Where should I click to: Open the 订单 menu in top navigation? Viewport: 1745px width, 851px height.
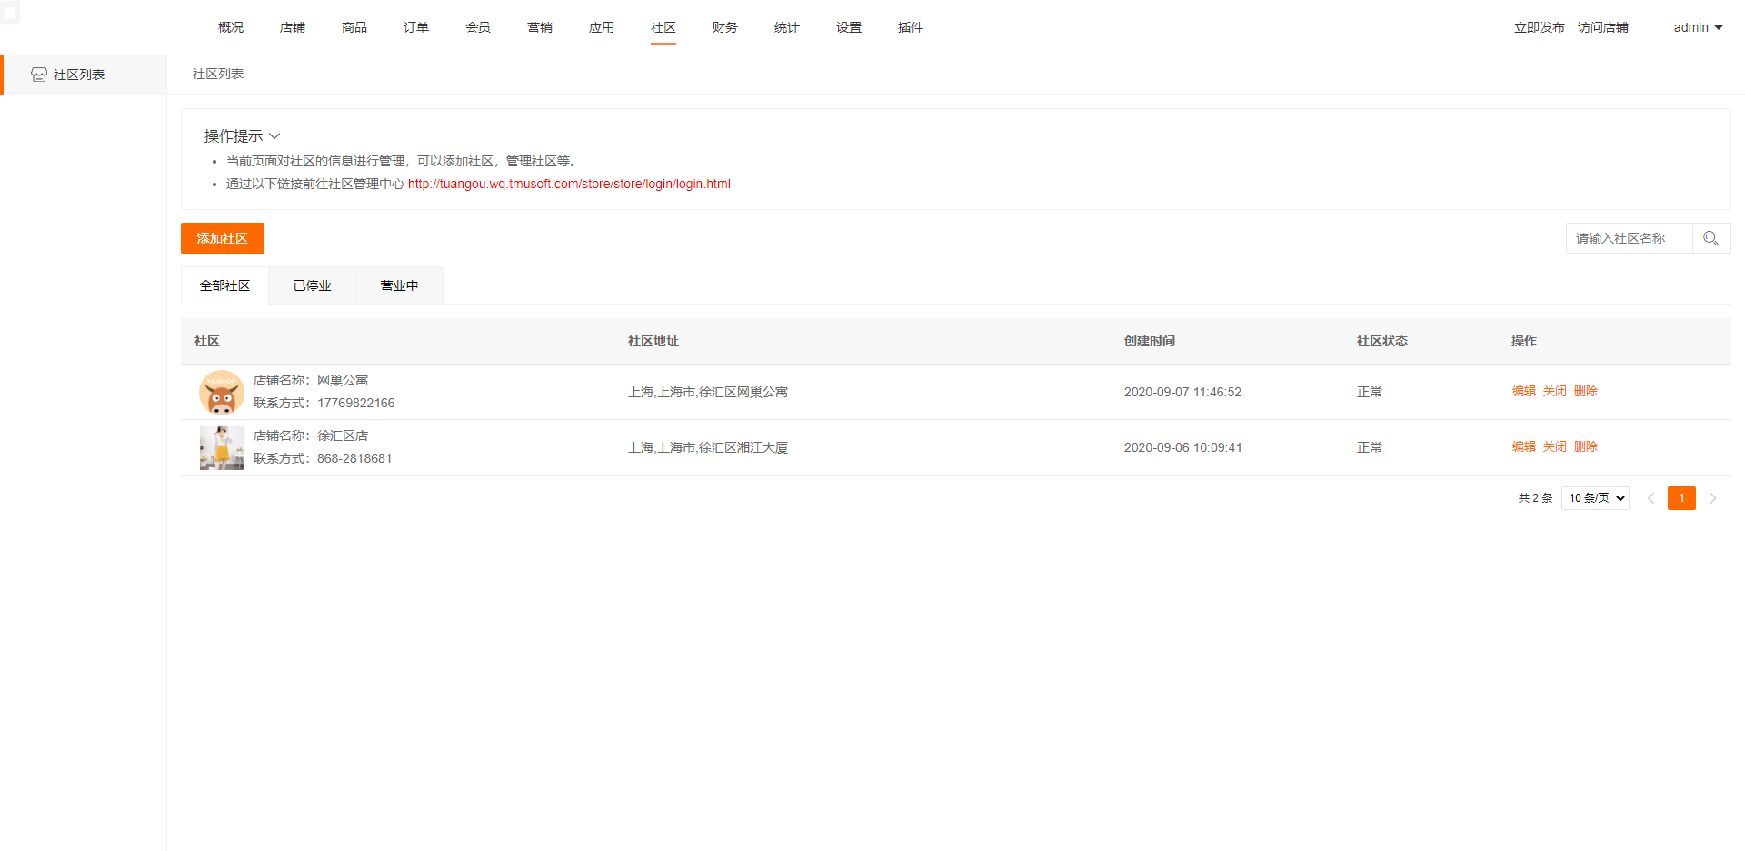[x=416, y=27]
